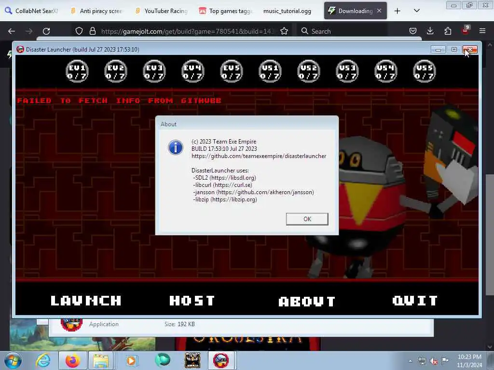Click the blue info icon in About dialog
Image resolution: width=494 pixels, height=370 pixels.
[176, 147]
